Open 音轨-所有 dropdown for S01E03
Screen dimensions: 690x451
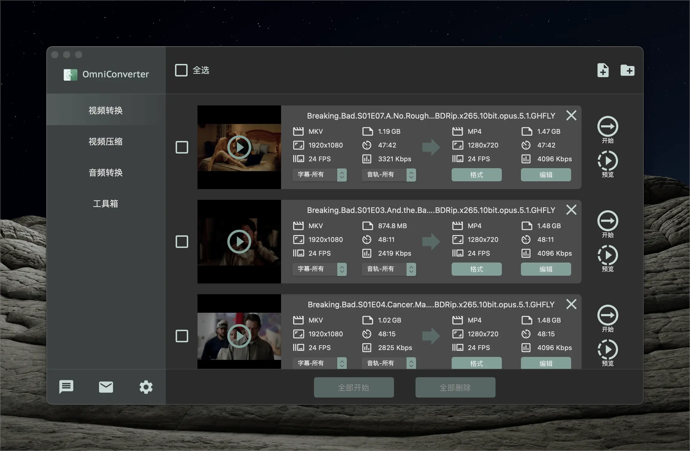coord(389,269)
